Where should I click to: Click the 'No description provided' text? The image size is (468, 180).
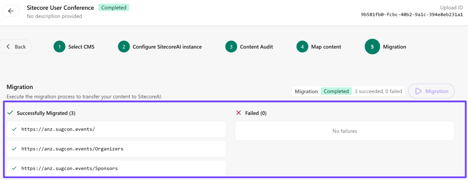54,16
